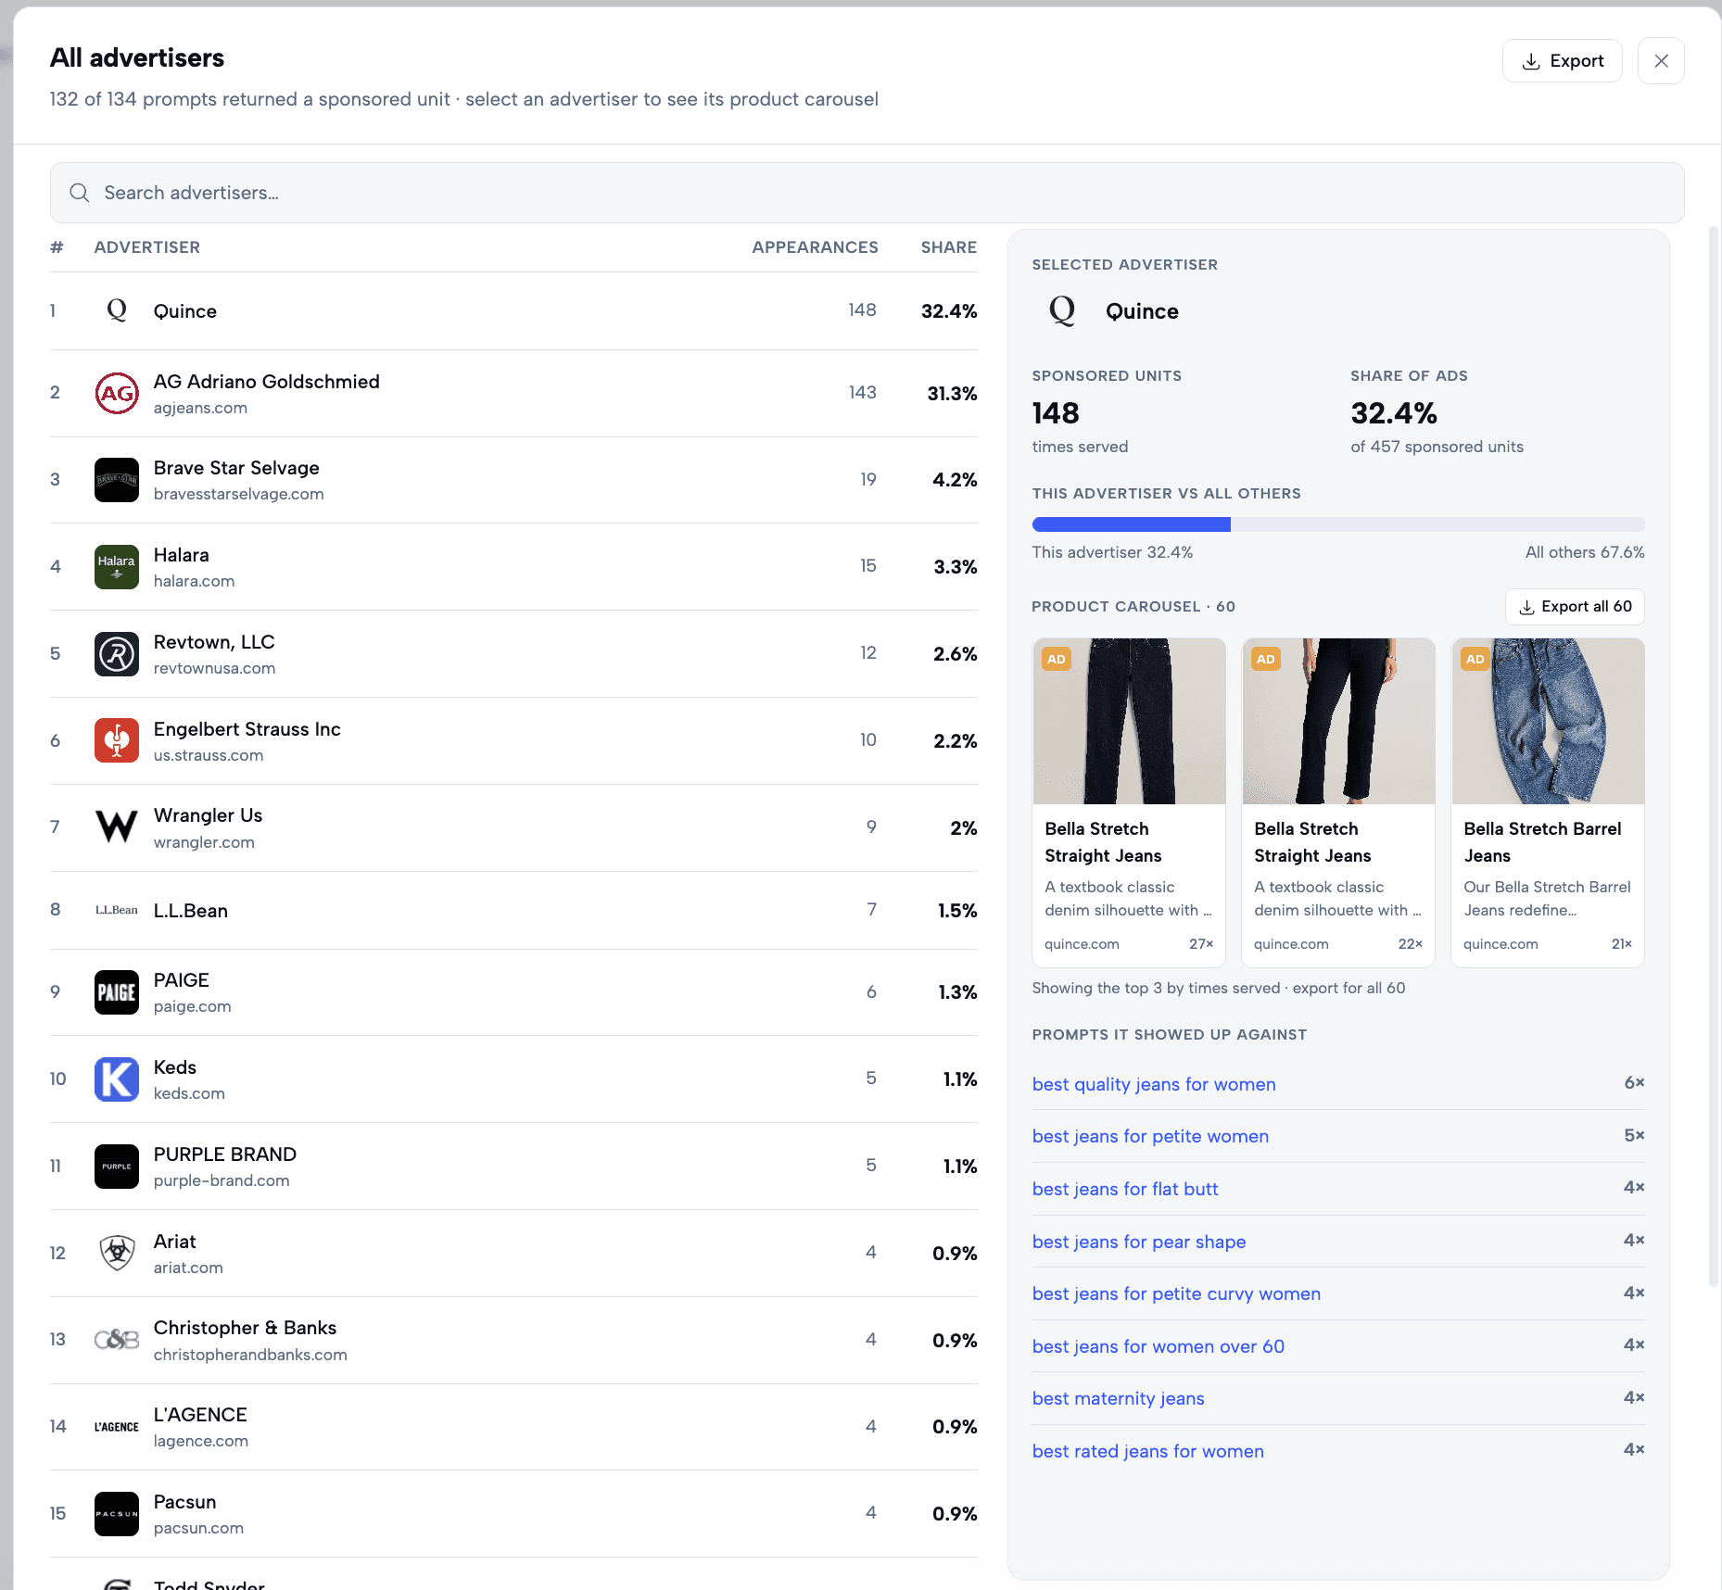Click the bravesstarselvage.com domain text
1722x1590 pixels.
[x=239, y=494]
